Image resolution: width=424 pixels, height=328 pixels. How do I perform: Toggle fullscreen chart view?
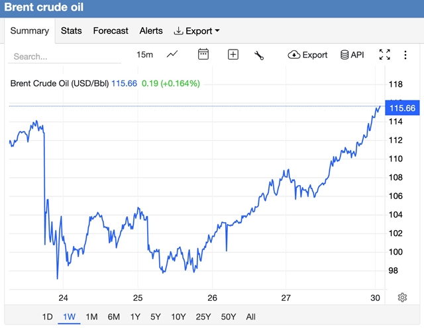coord(384,55)
